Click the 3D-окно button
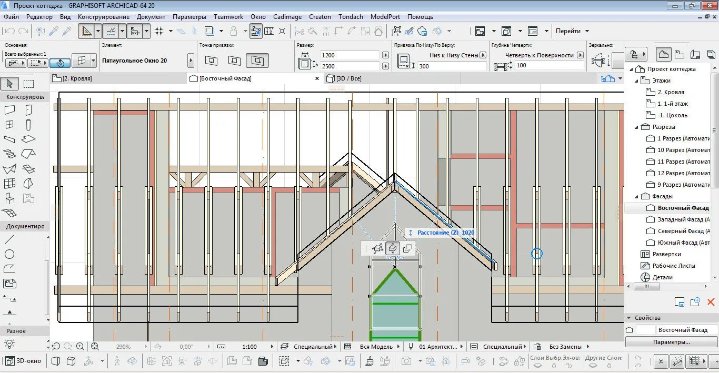Viewport: 719px width, 373px height. click(24, 361)
